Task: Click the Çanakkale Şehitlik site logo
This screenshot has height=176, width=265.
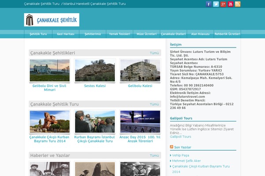Action: (x=52, y=20)
